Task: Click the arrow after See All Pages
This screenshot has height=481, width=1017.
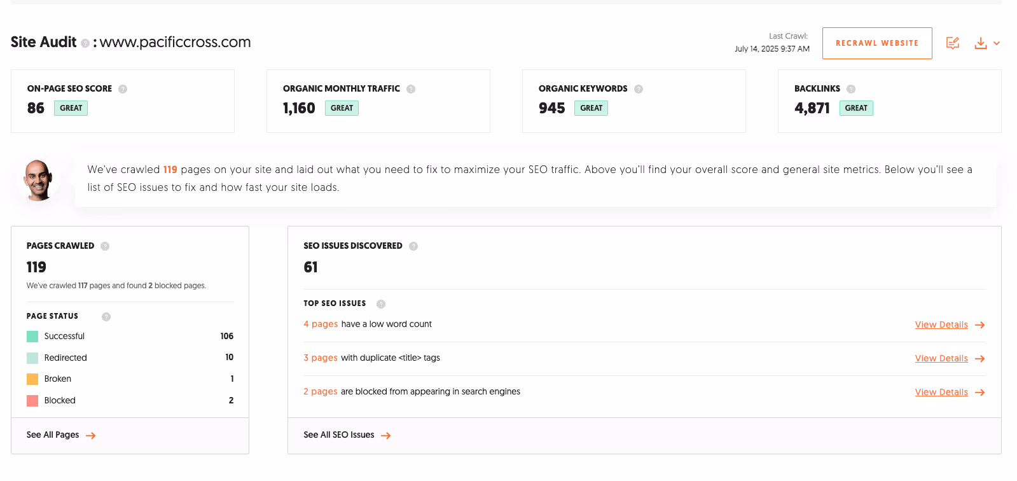Action: coord(91,436)
